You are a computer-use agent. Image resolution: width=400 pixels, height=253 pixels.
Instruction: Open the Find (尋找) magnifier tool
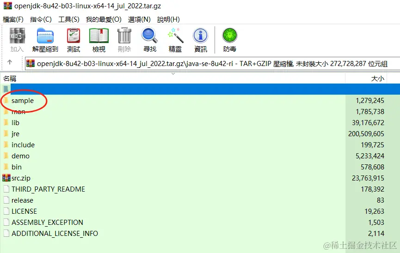click(x=149, y=36)
